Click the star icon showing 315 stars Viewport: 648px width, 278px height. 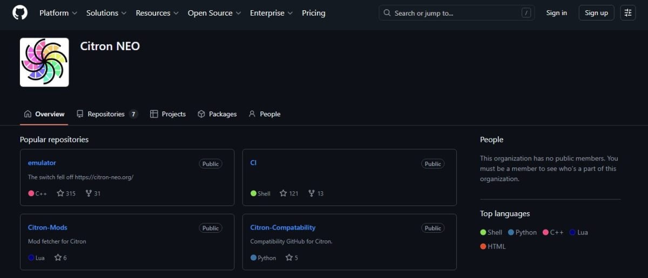click(60, 193)
